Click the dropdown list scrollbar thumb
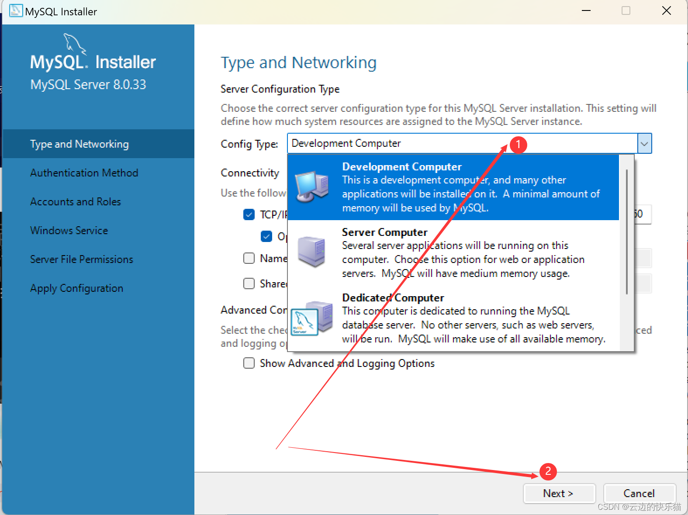This screenshot has width=688, height=515. (x=627, y=232)
